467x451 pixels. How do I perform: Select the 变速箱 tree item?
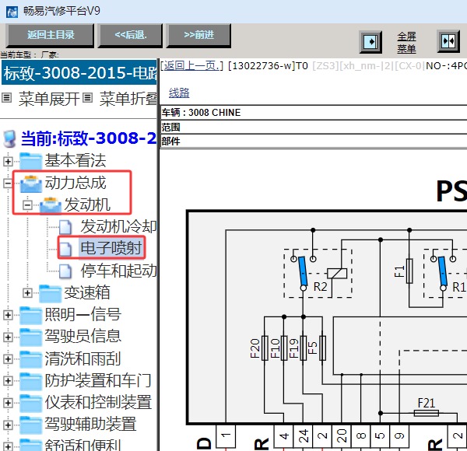tap(87, 292)
